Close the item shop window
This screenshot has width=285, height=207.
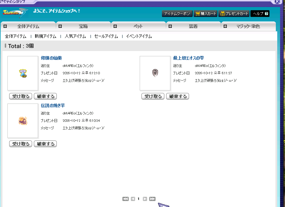pyautogui.click(x=277, y=2)
